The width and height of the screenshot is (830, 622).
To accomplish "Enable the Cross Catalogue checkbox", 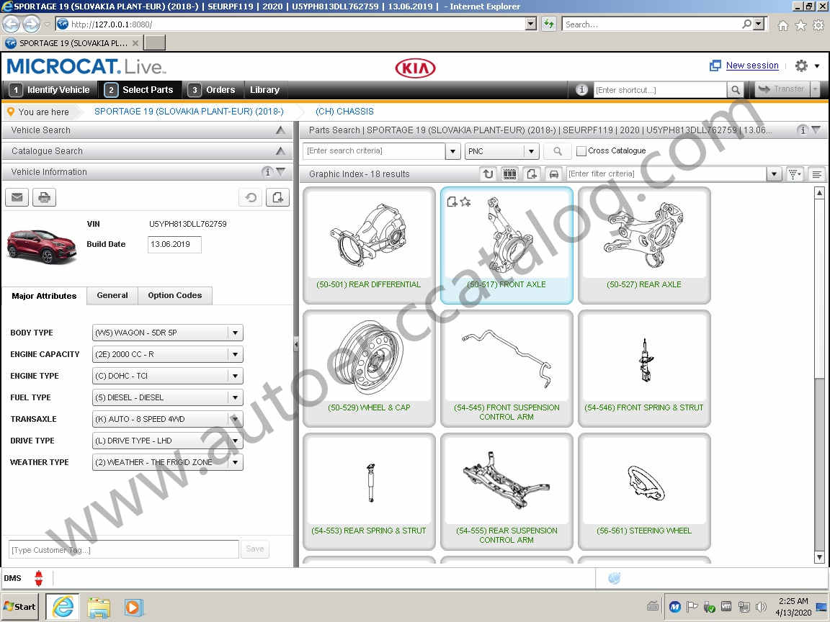I will pyautogui.click(x=581, y=151).
